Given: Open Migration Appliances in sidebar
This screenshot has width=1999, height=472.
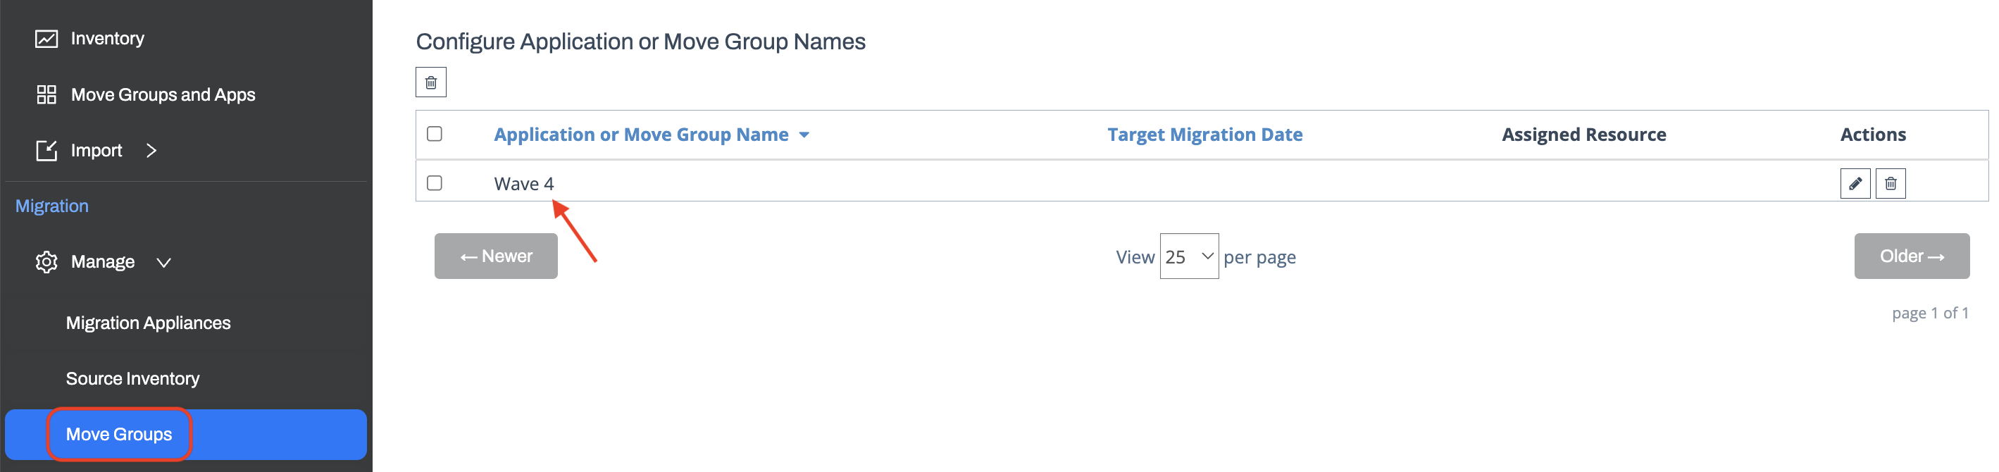Looking at the screenshot, I should [148, 323].
